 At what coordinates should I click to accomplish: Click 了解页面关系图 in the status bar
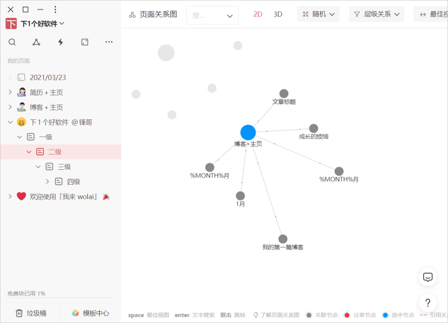(x=280, y=315)
